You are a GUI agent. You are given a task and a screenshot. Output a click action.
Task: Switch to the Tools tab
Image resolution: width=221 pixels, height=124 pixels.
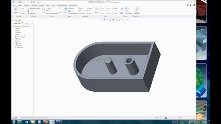(x=48, y=6)
